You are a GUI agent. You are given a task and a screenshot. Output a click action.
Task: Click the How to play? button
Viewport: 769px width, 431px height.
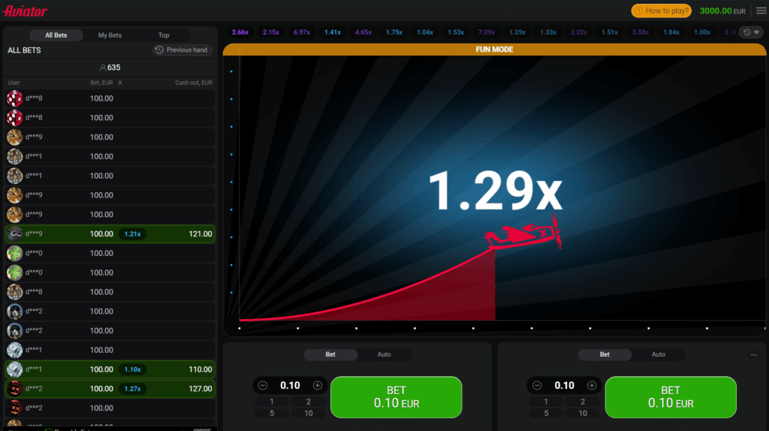pyautogui.click(x=661, y=11)
